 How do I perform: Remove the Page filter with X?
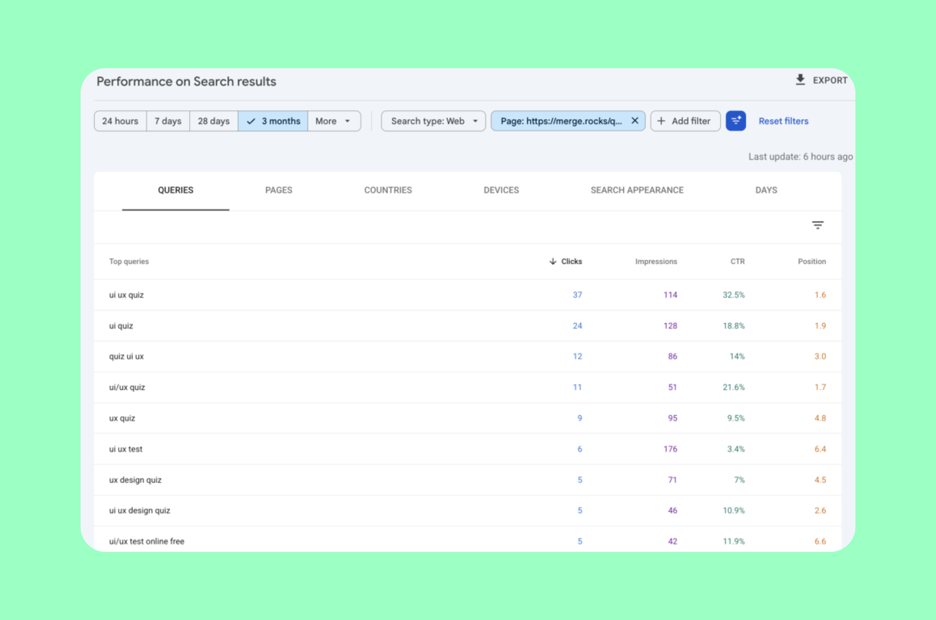coord(635,120)
